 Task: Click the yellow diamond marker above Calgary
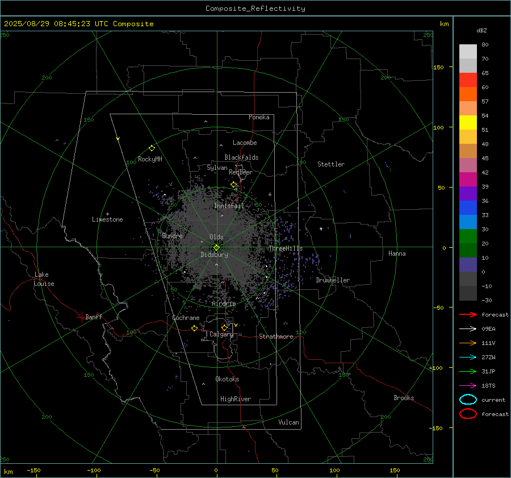[224, 327]
